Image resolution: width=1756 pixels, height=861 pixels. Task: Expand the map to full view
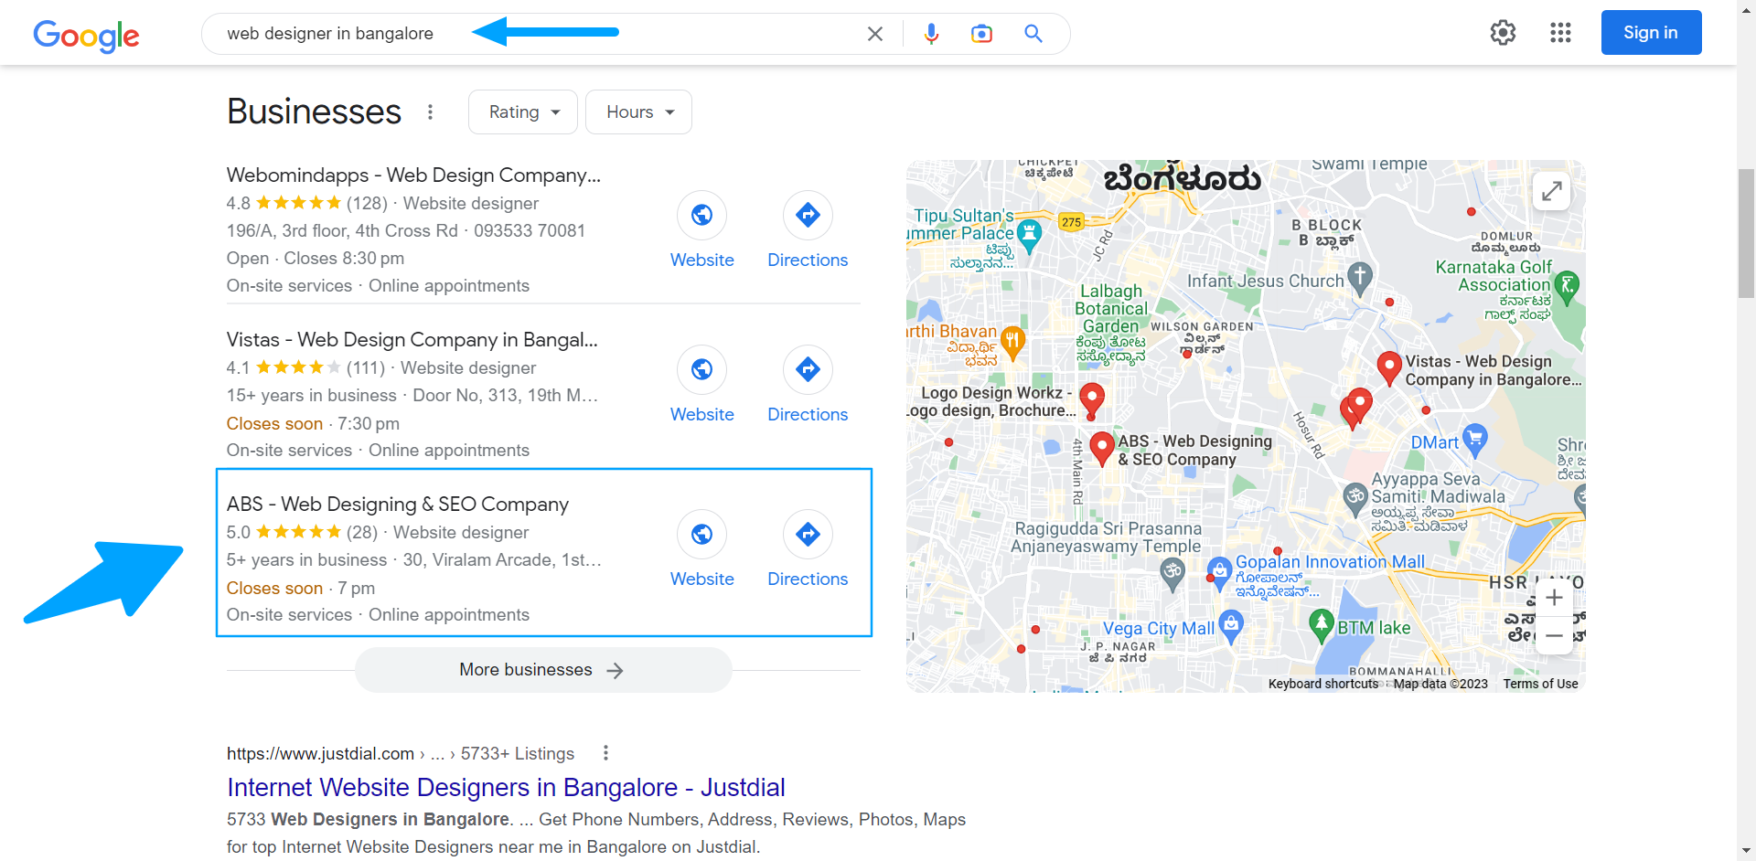(x=1551, y=191)
